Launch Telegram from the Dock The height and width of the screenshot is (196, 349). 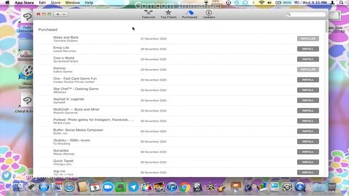[133, 187]
